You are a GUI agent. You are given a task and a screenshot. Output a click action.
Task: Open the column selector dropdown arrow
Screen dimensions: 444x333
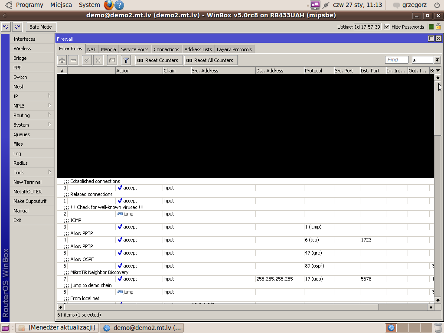coord(438,71)
